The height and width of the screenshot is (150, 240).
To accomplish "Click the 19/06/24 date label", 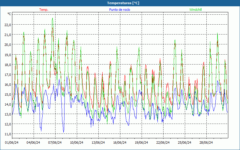I will tap(141, 142).
